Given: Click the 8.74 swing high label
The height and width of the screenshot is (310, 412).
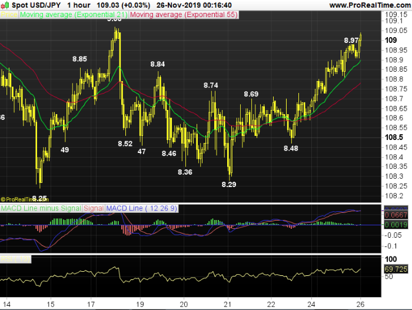Looking at the screenshot, I should click(x=211, y=85).
